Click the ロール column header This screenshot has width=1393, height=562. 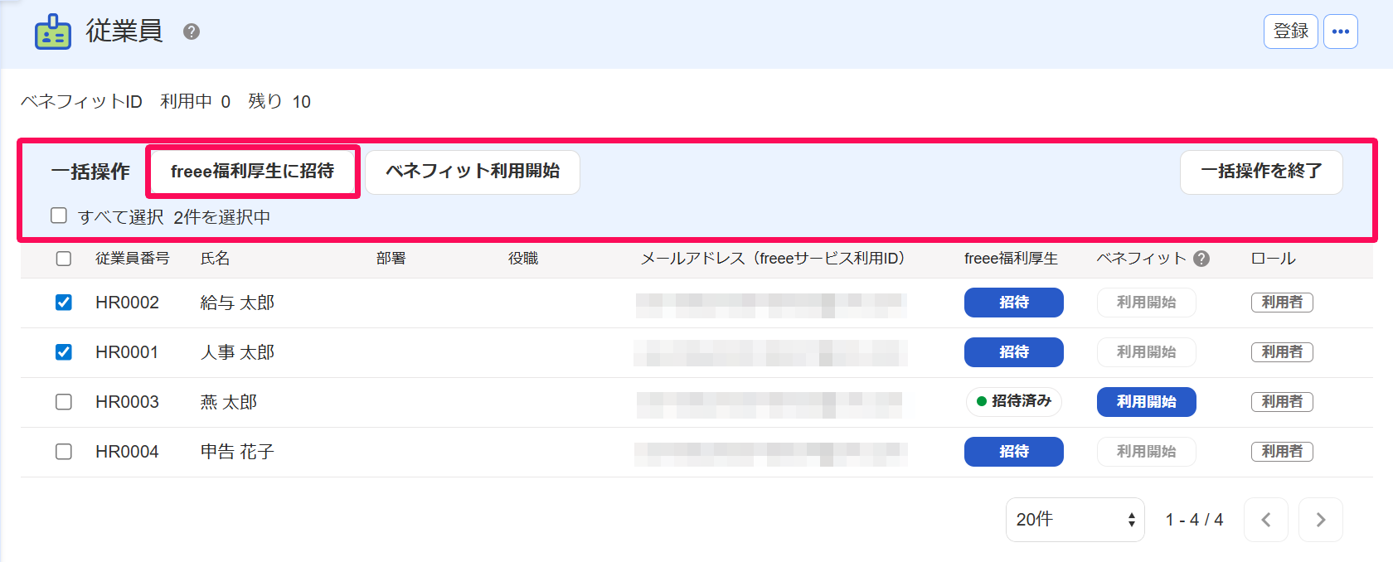point(1274,259)
